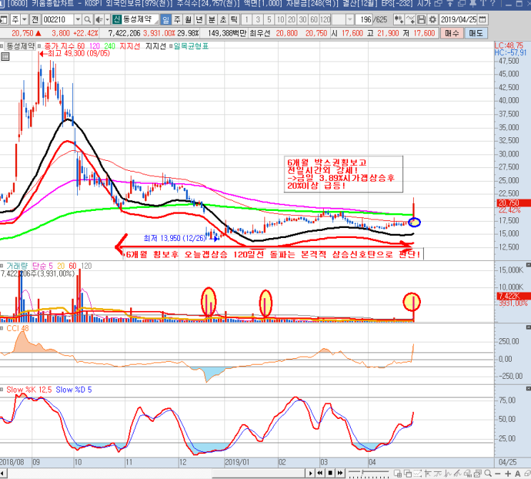The height and width of the screenshot is (479, 531).
Task: Click the print chart icon at bottom
Action: click(x=468, y=473)
